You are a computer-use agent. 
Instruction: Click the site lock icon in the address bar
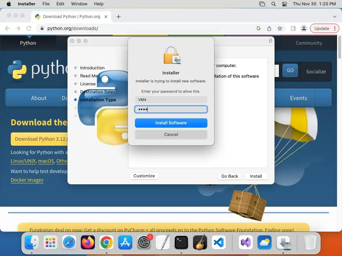point(42,28)
